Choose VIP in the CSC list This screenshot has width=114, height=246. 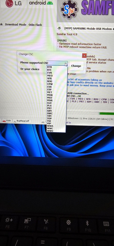pos(49,123)
